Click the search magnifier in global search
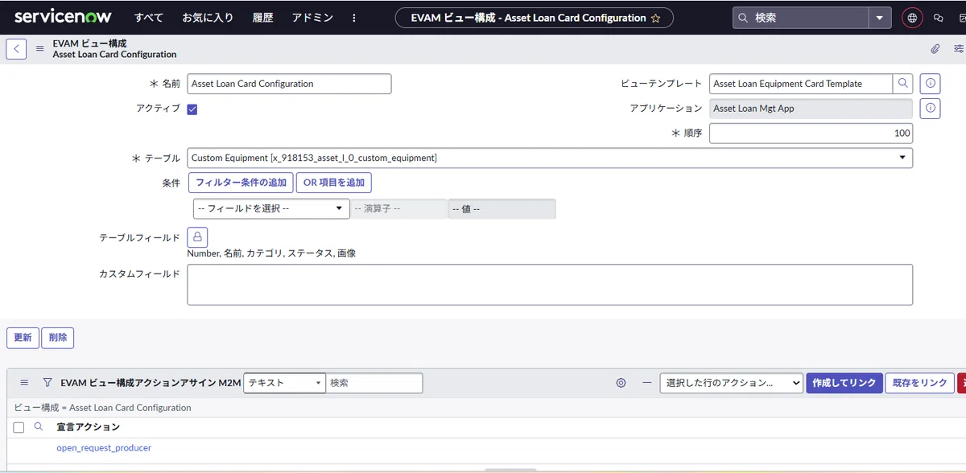 [x=743, y=18]
